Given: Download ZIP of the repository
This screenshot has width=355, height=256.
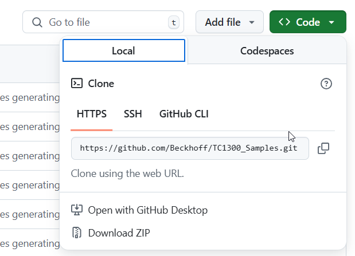Looking at the screenshot, I should (x=119, y=233).
